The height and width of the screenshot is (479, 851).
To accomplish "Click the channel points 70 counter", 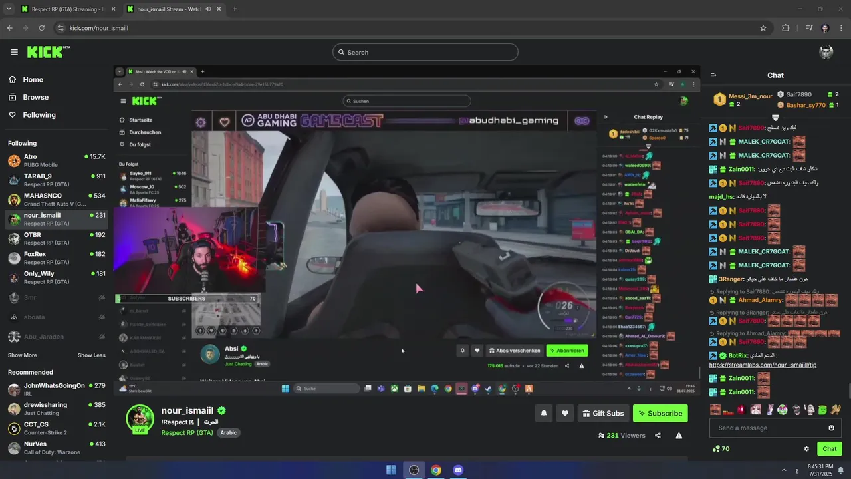I will click(x=721, y=449).
